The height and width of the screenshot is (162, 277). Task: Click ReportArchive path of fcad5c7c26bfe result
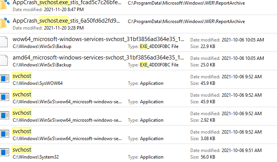click(x=186, y=3)
